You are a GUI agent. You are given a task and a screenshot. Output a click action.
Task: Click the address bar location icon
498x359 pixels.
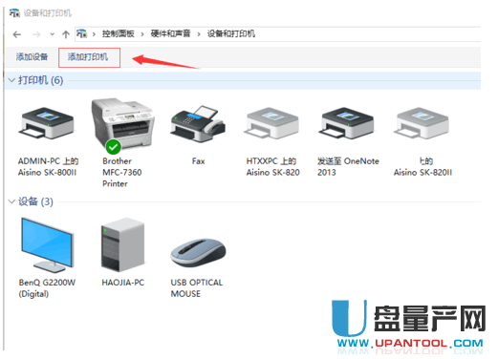click(x=82, y=33)
